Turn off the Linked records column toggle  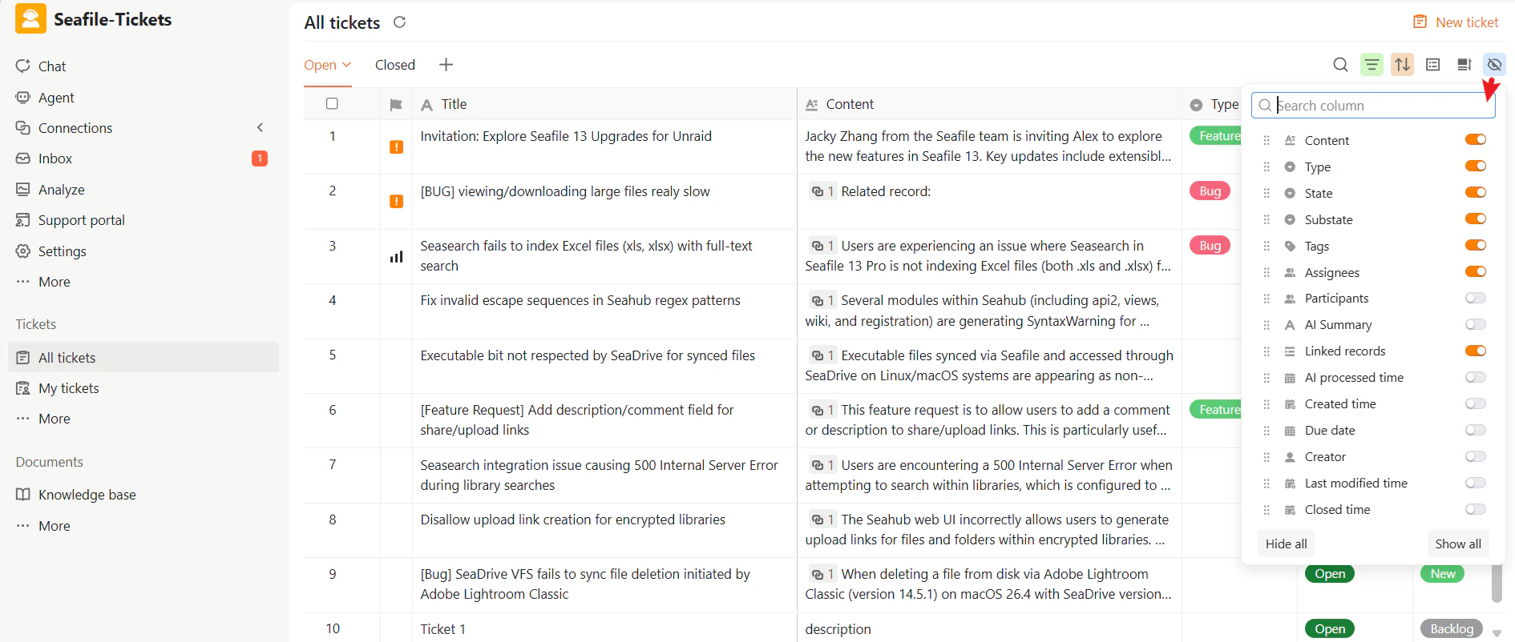tap(1476, 351)
